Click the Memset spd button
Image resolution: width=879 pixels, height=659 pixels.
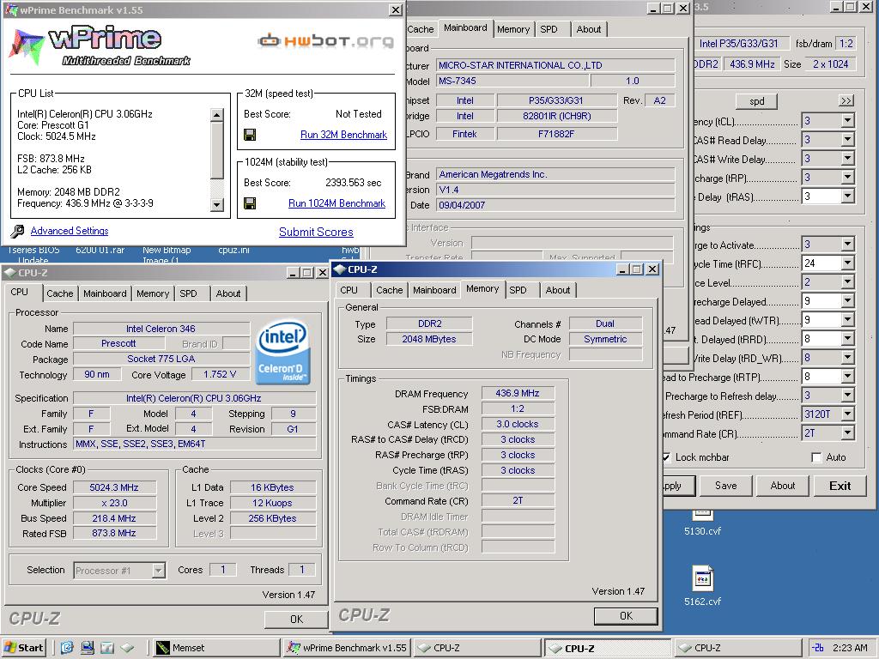click(x=756, y=101)
